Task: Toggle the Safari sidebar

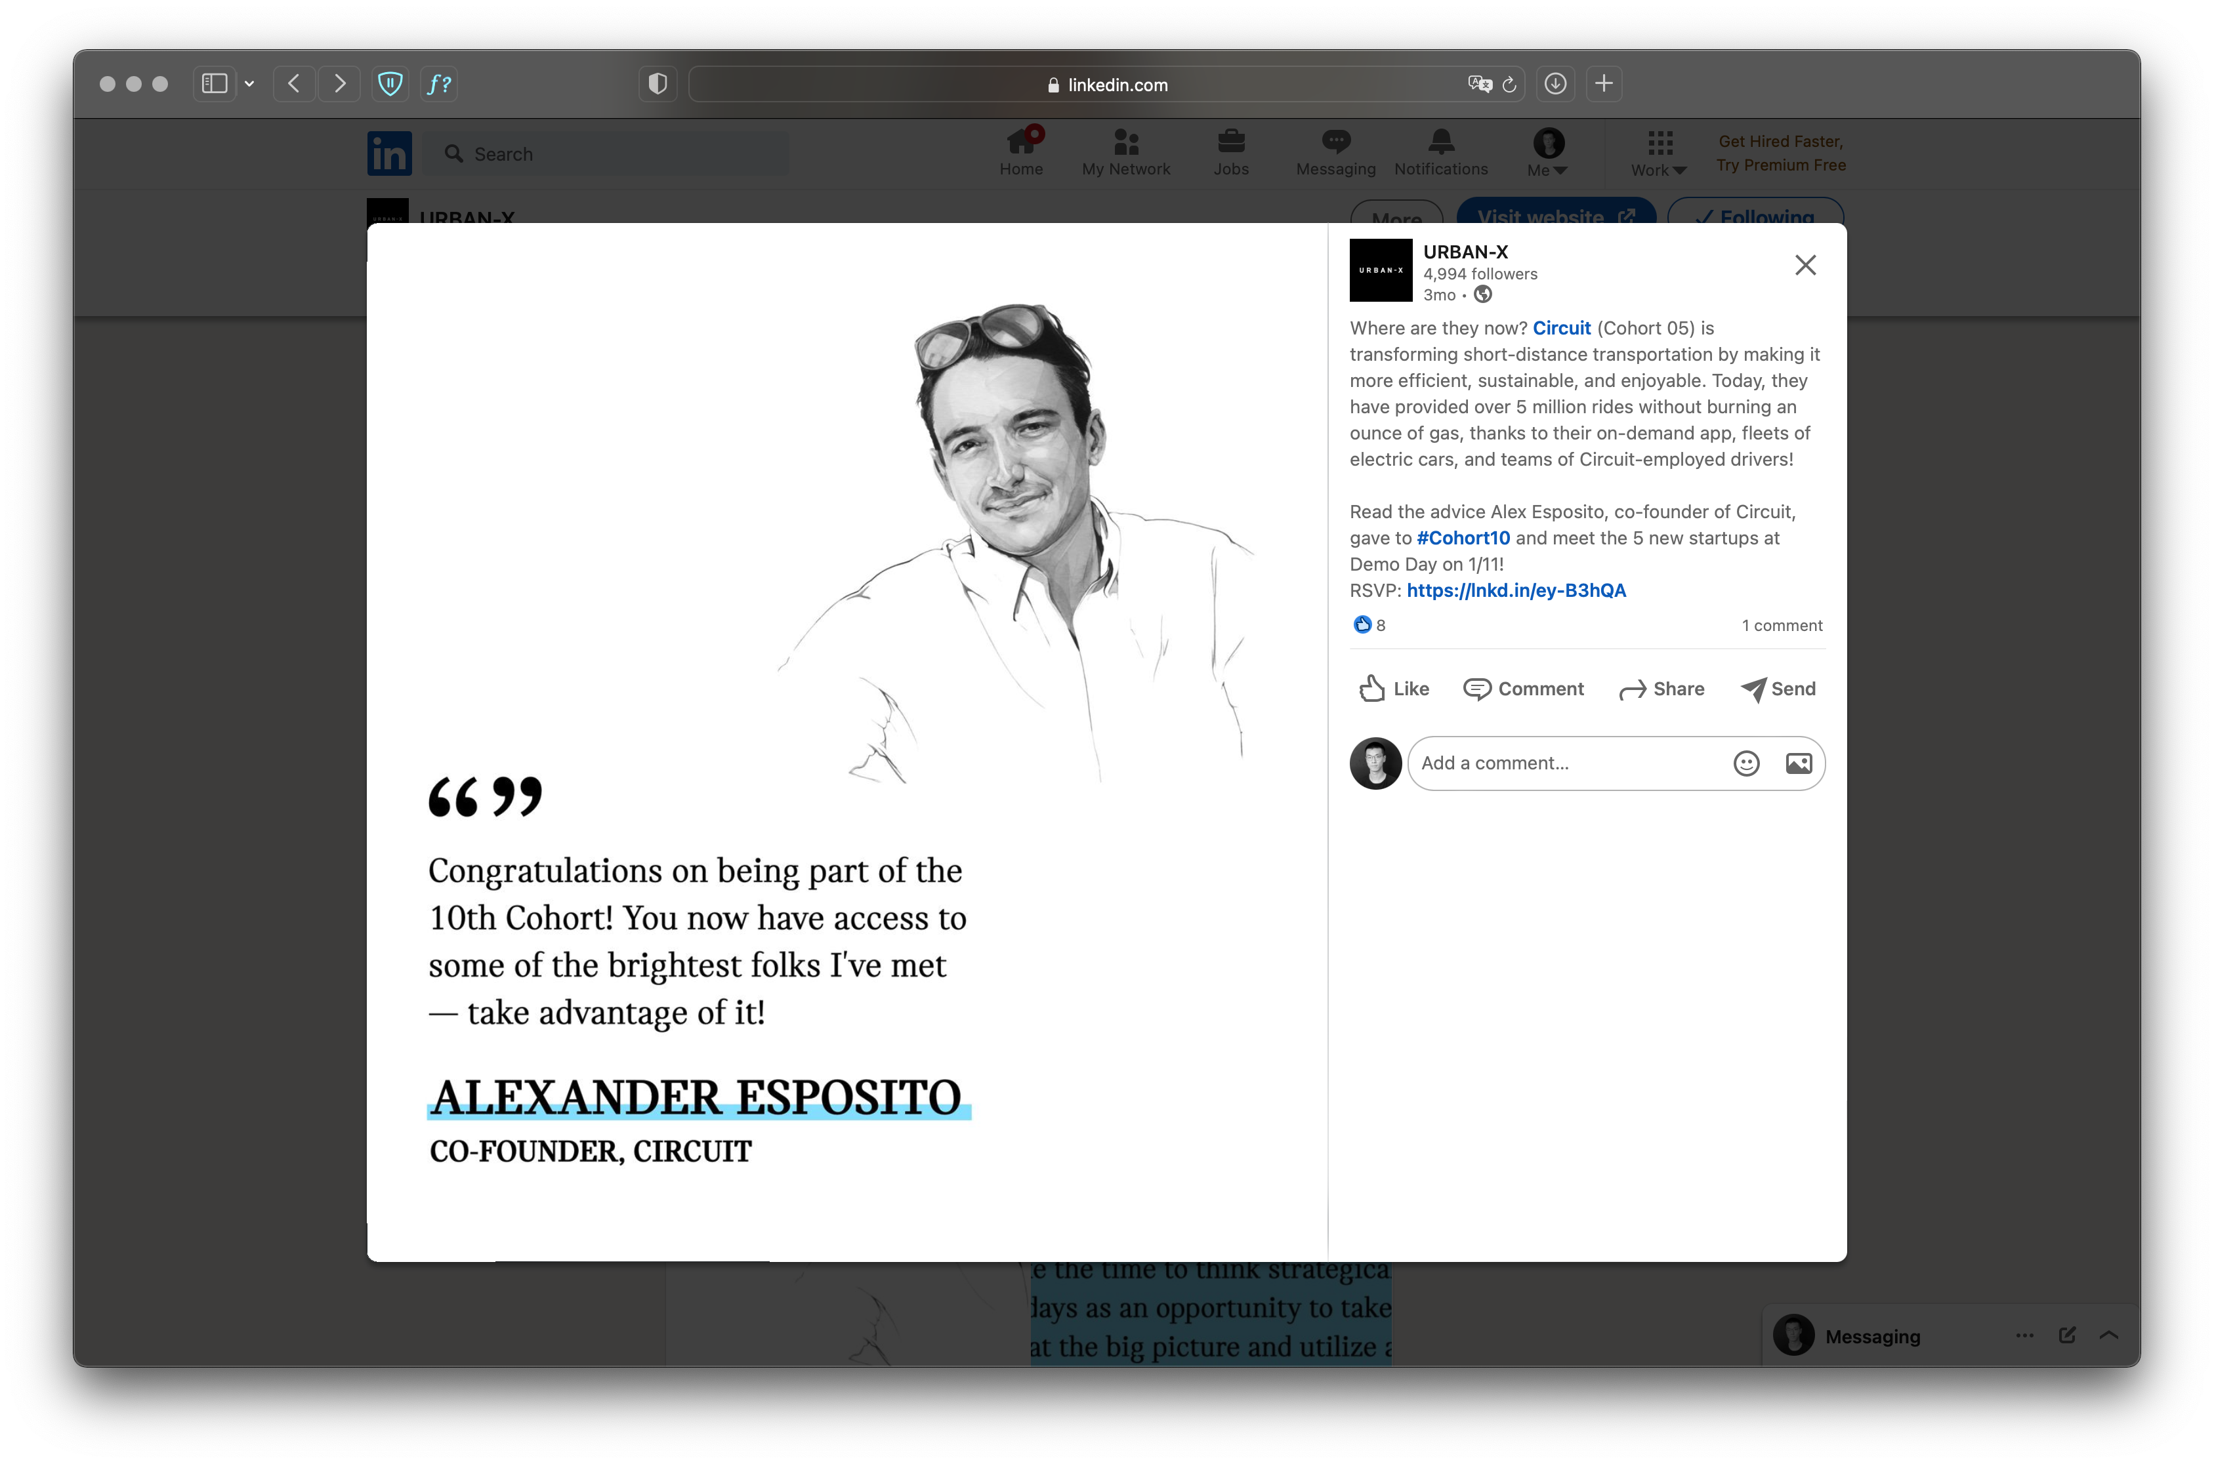Action: pyautogui.click(x=215, y=84)
